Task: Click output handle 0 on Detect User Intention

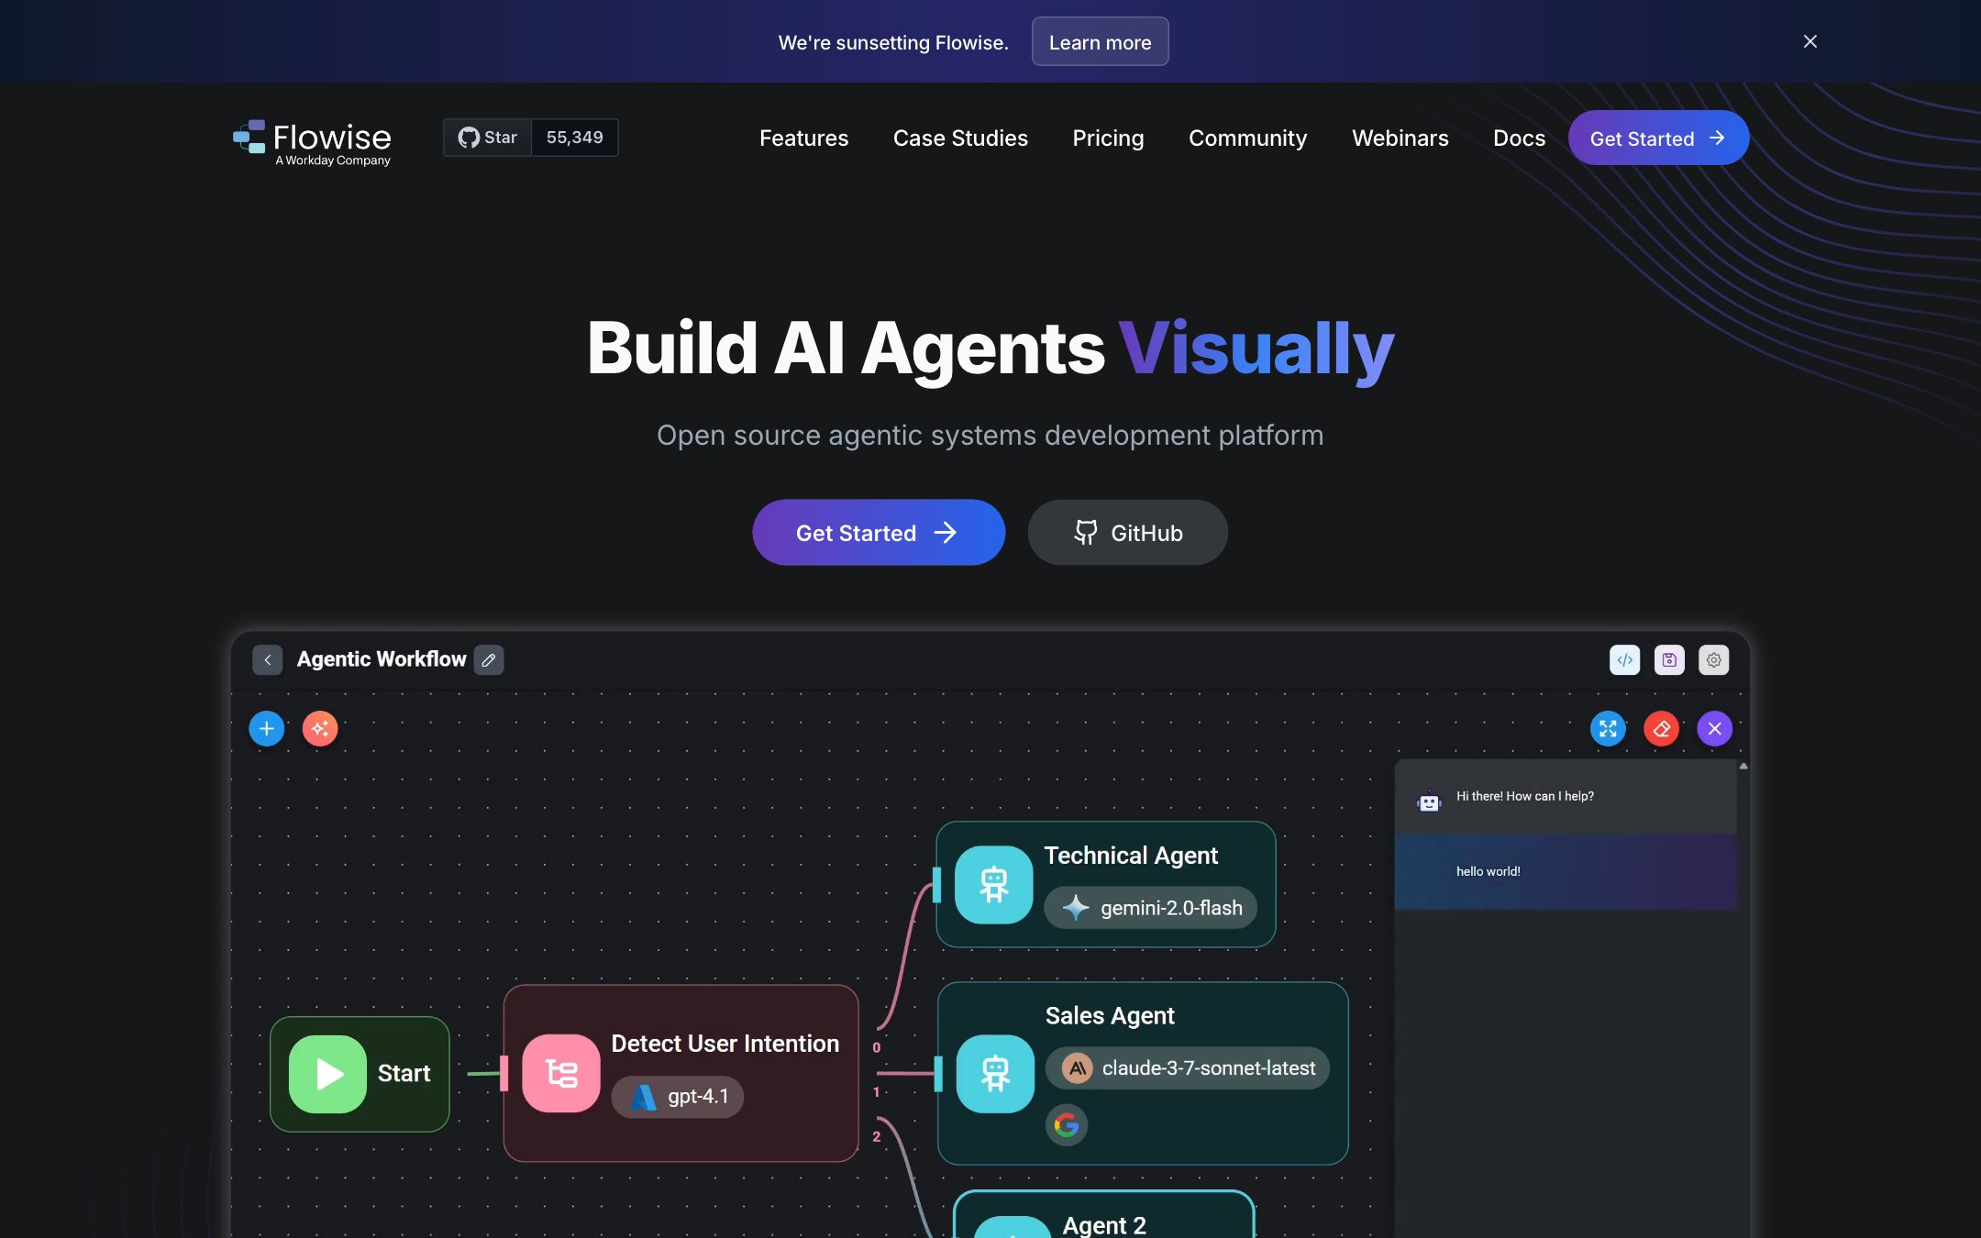Action: [877, 1047]
